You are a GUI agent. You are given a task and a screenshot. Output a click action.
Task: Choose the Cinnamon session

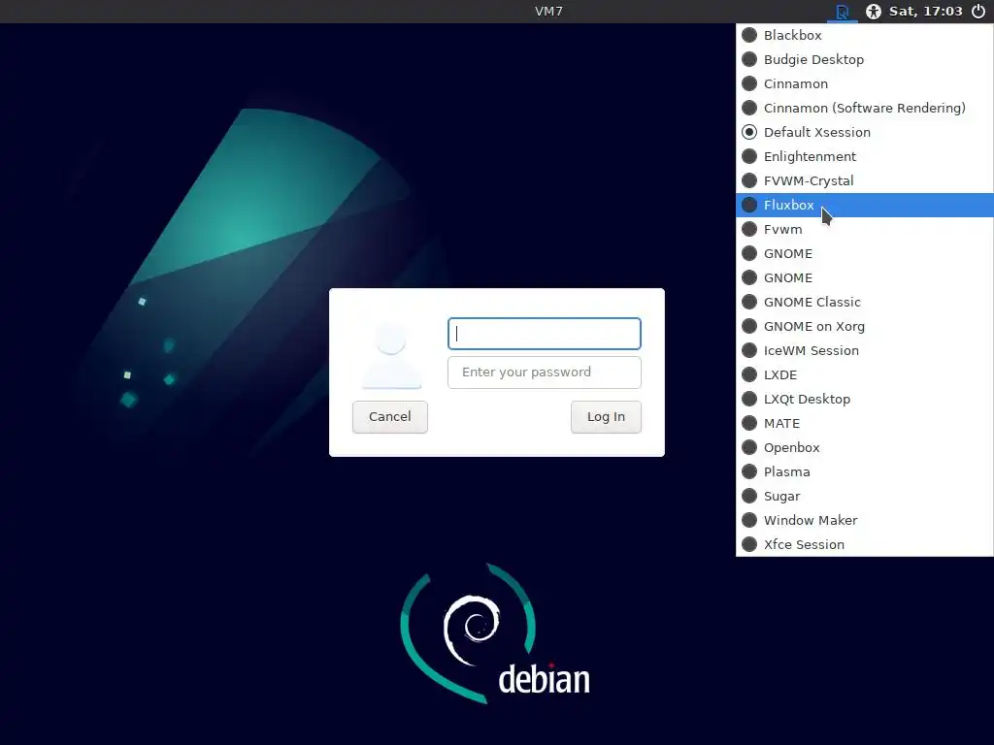865,83
